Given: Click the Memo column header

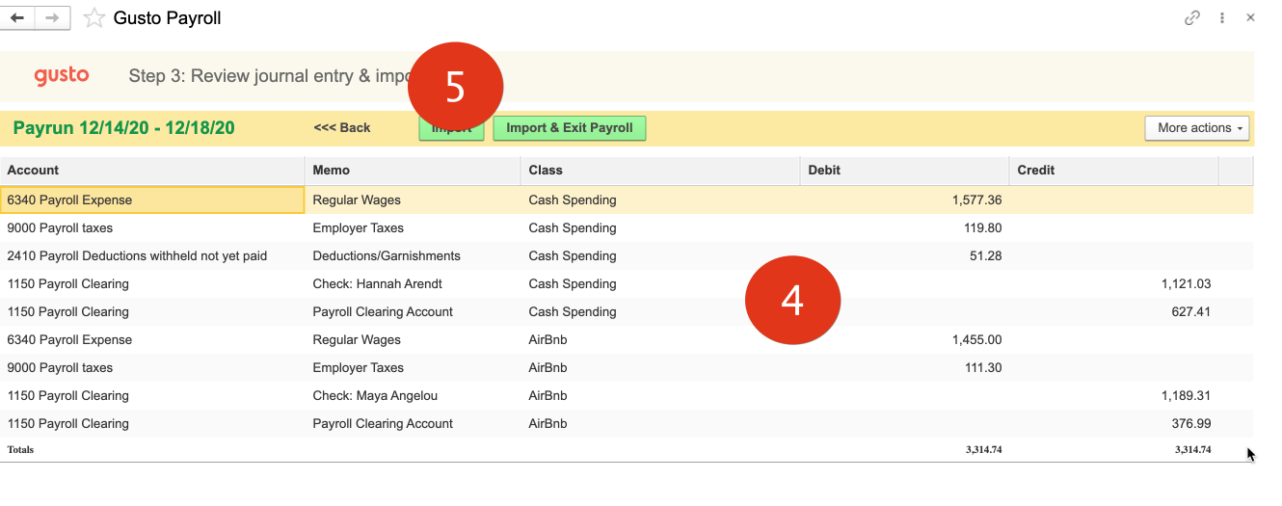Looking at the screenshot, I should click(414, 170).
